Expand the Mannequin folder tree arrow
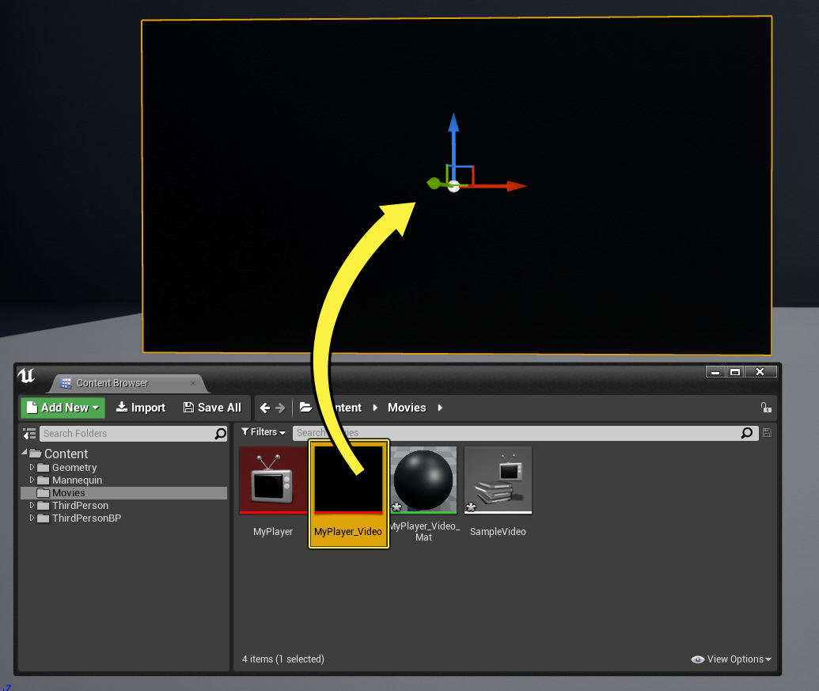819x691 pixels. point(32,480)
